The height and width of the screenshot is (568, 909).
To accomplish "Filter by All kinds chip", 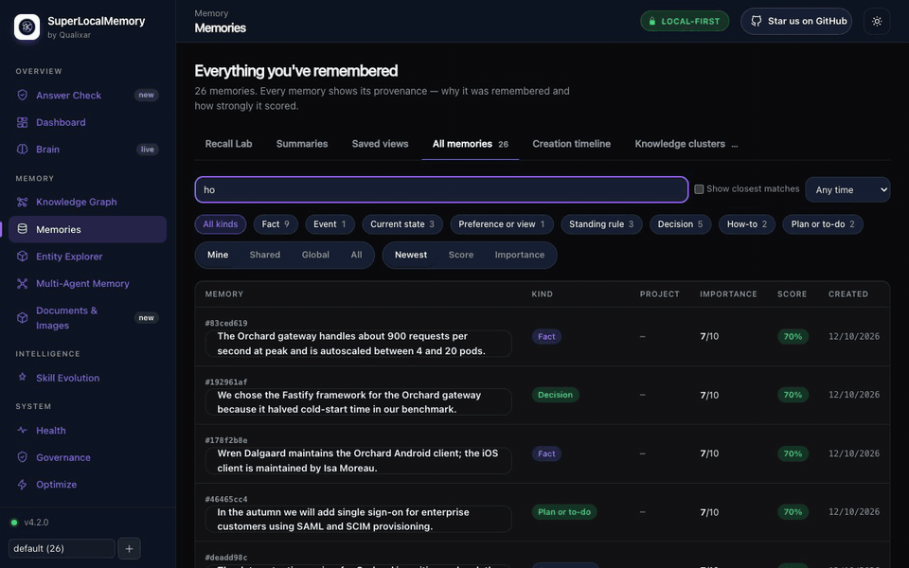I will pyautogui.click(x=221, y=224).
